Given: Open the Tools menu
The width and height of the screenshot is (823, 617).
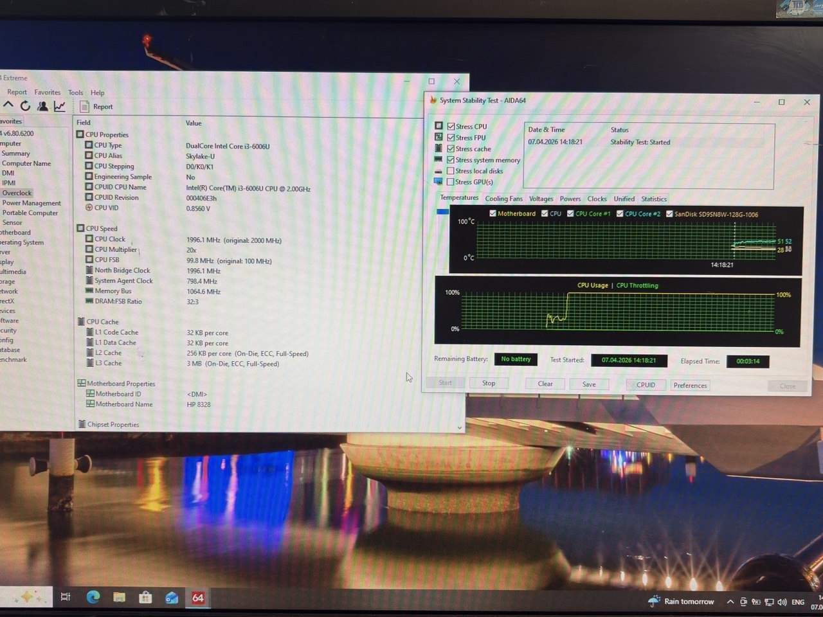Looking at the screenshot, I should coord(76,93).
